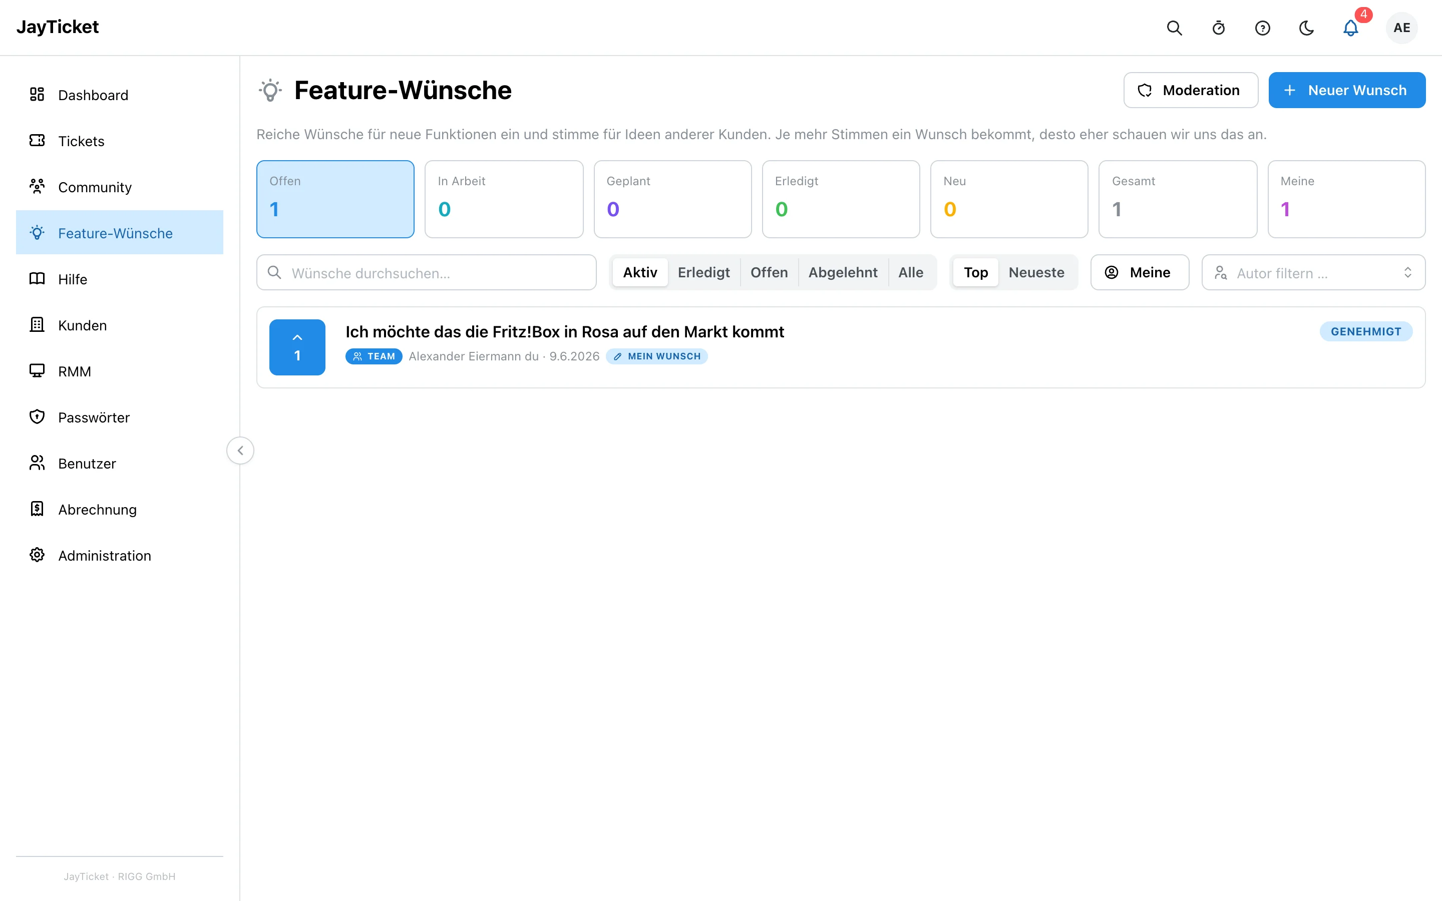Screen dimensions: 1442x901
Task: Switch to the Abgelehnt filter tab
Action: click(x=843, y=272)
